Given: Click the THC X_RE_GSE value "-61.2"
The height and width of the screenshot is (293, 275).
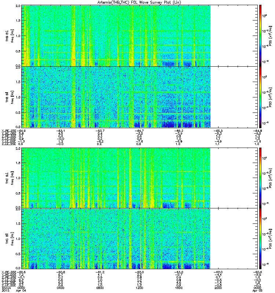Looking at the screenshot, I should tap(100, 272).
